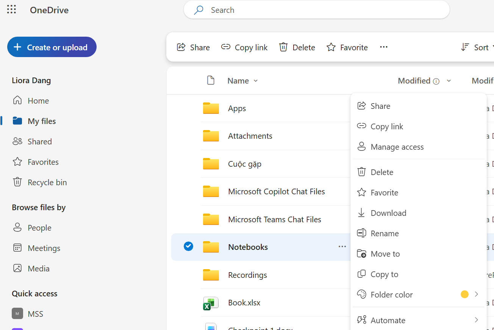This screenshot has height=330, width=494.
Task: Choose Copy to from the context menu
Action: coord(419,274)
